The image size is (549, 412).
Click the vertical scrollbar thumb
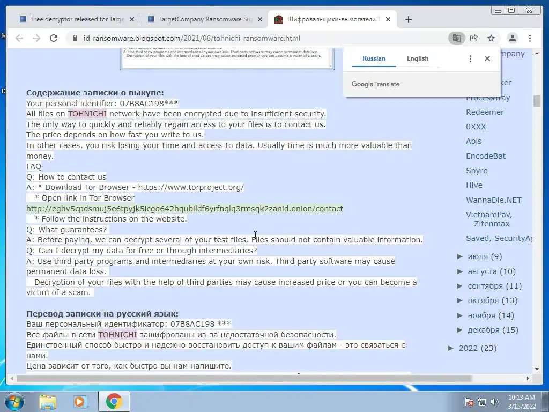pos(537,101)
